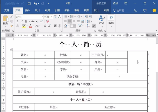The width and height of the screenshot is (158, 112).
Task: Select the Format Painter brush
Action: 12,26
